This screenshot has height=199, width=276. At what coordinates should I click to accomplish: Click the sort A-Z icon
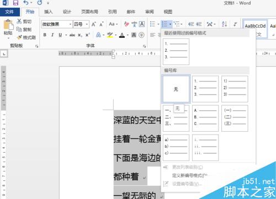(x=224, y=24)
